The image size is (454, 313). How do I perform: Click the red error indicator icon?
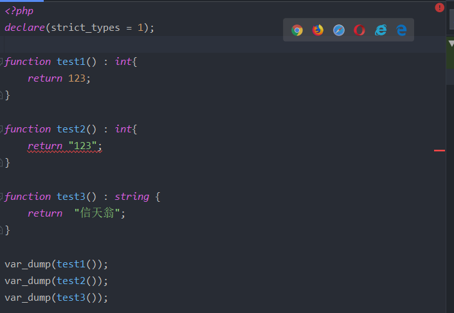tap(439, 8)
